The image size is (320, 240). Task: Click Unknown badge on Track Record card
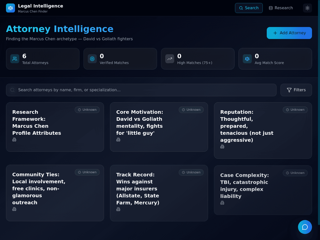[191, 172]
